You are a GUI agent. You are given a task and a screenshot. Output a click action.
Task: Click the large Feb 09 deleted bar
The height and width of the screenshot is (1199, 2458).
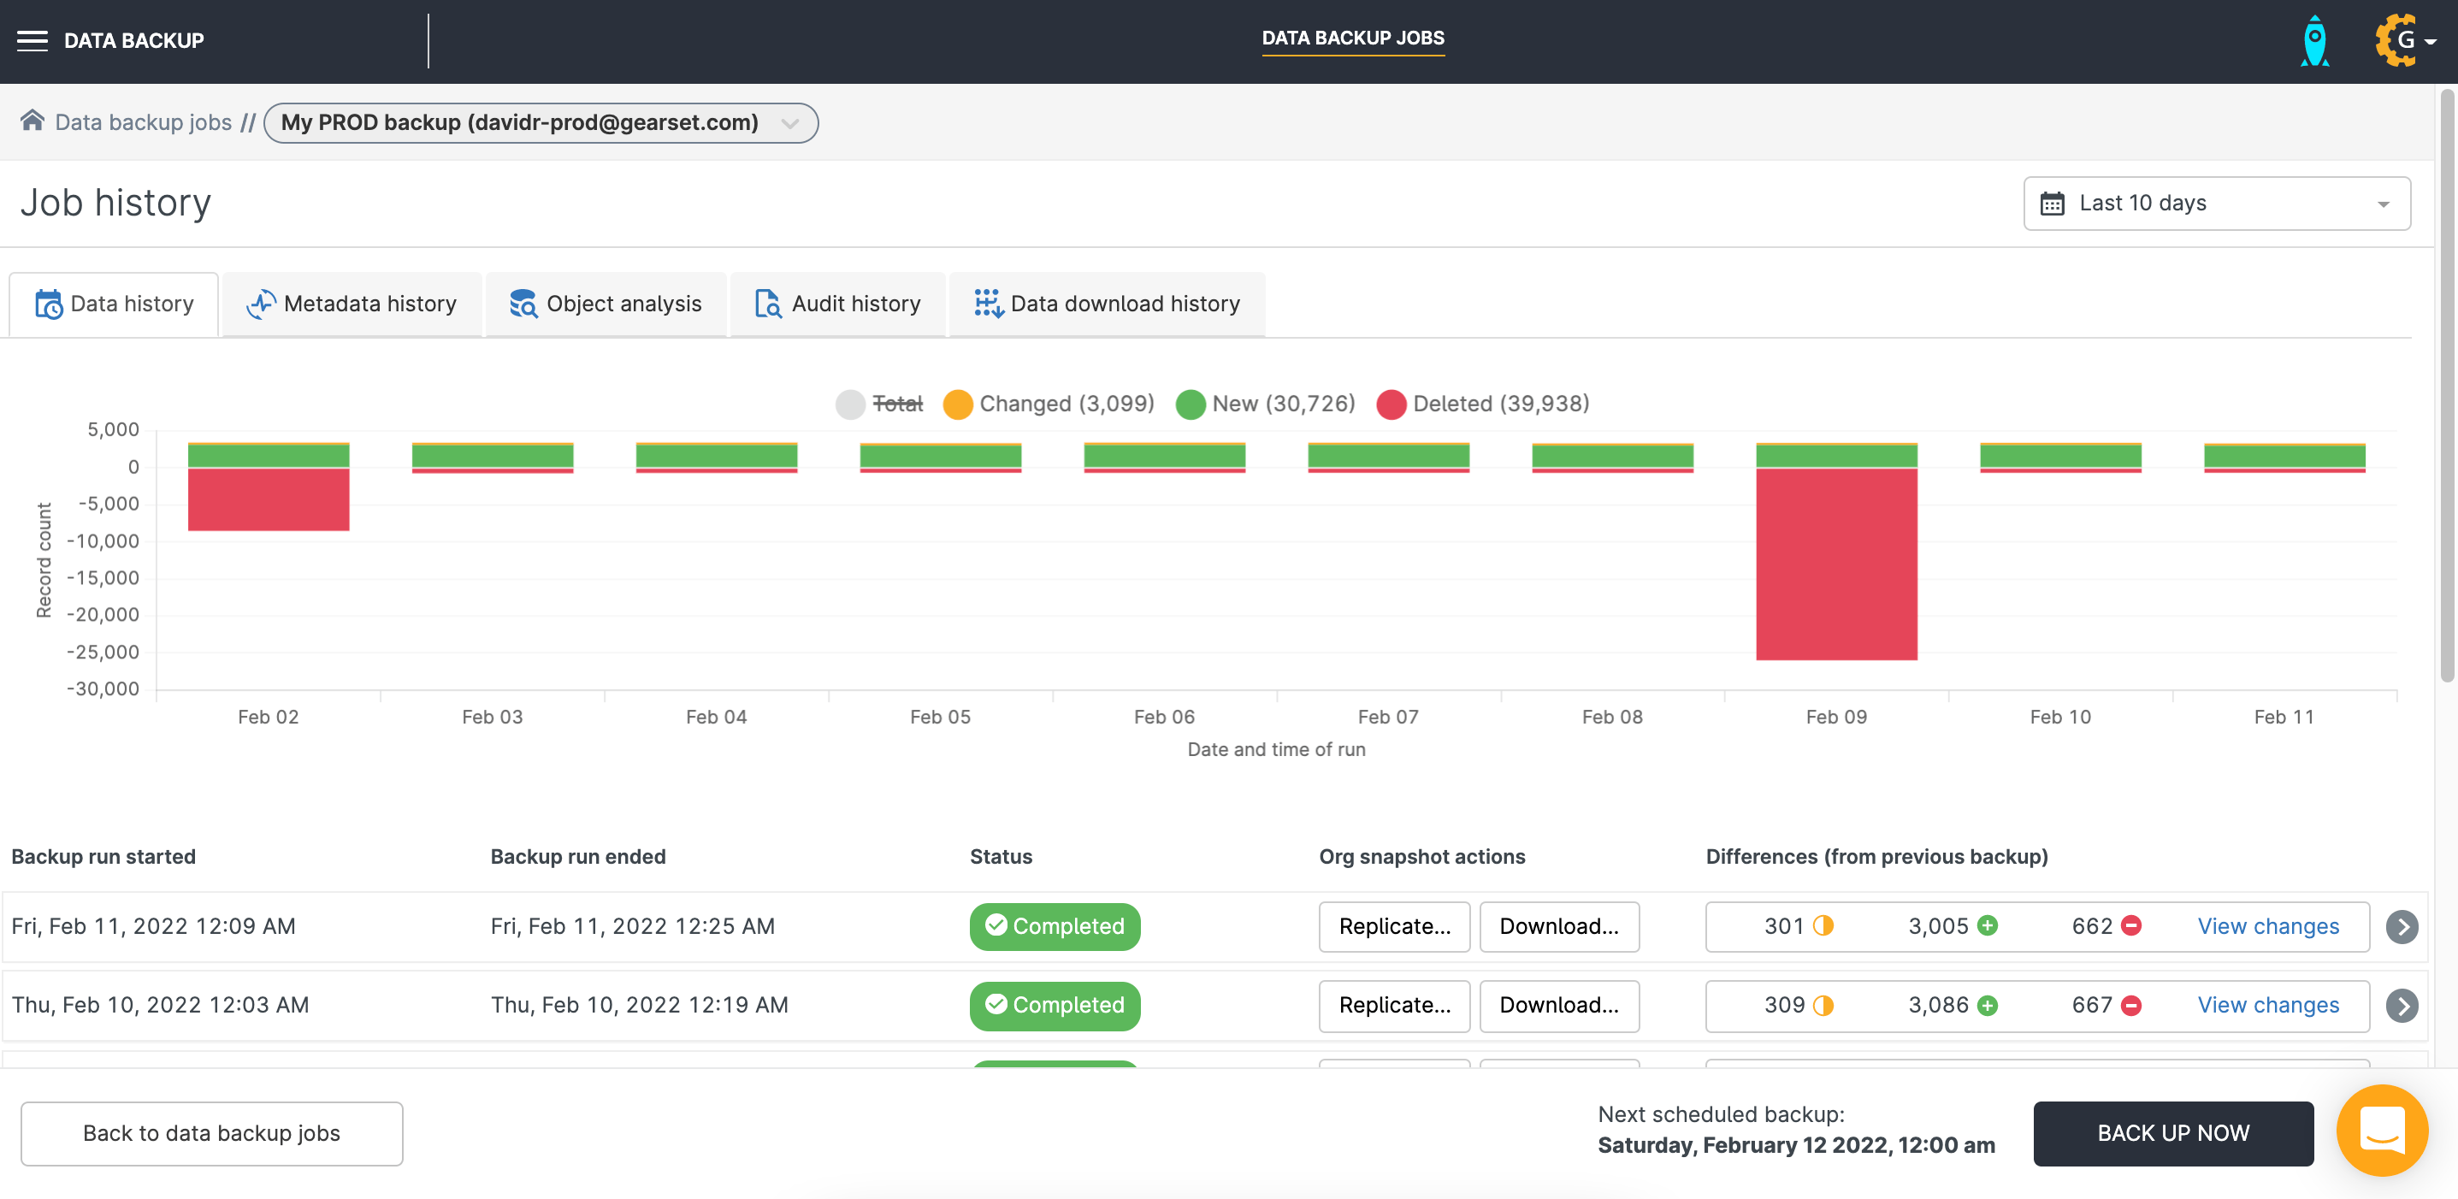(x=1836, y=563)
